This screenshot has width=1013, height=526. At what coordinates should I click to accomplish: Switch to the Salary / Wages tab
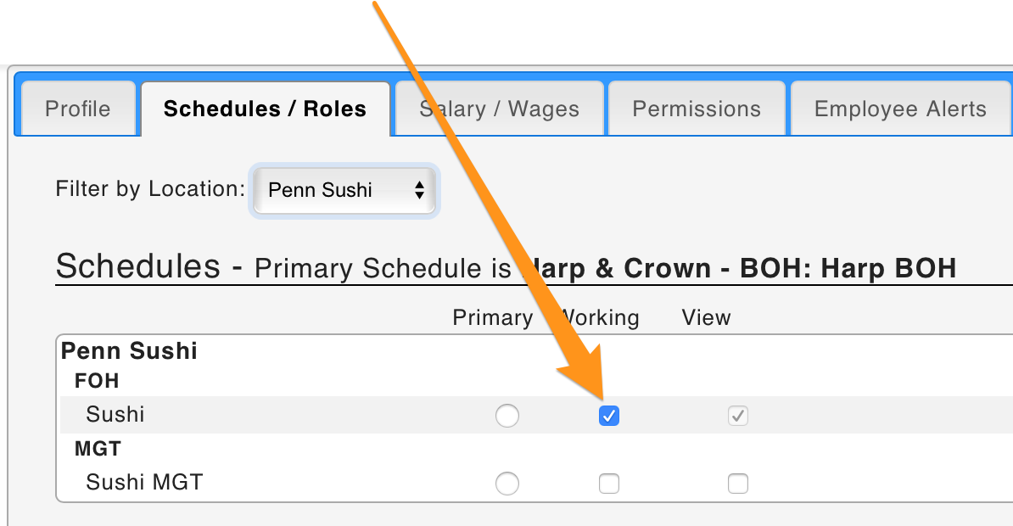pyautogui.click(x=499, y=109)
